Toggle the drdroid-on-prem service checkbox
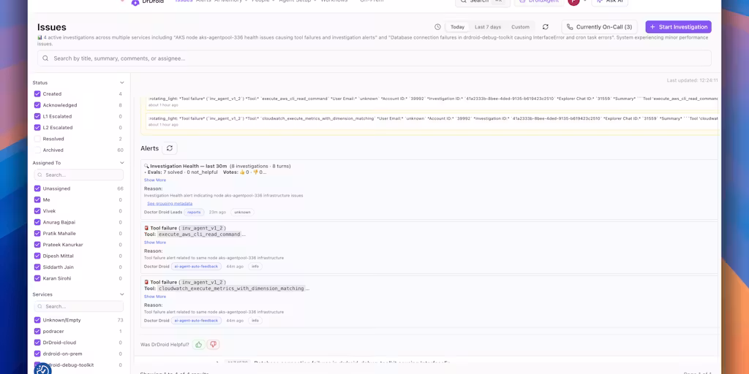749x374 pixels. click(x=37, y=354)
